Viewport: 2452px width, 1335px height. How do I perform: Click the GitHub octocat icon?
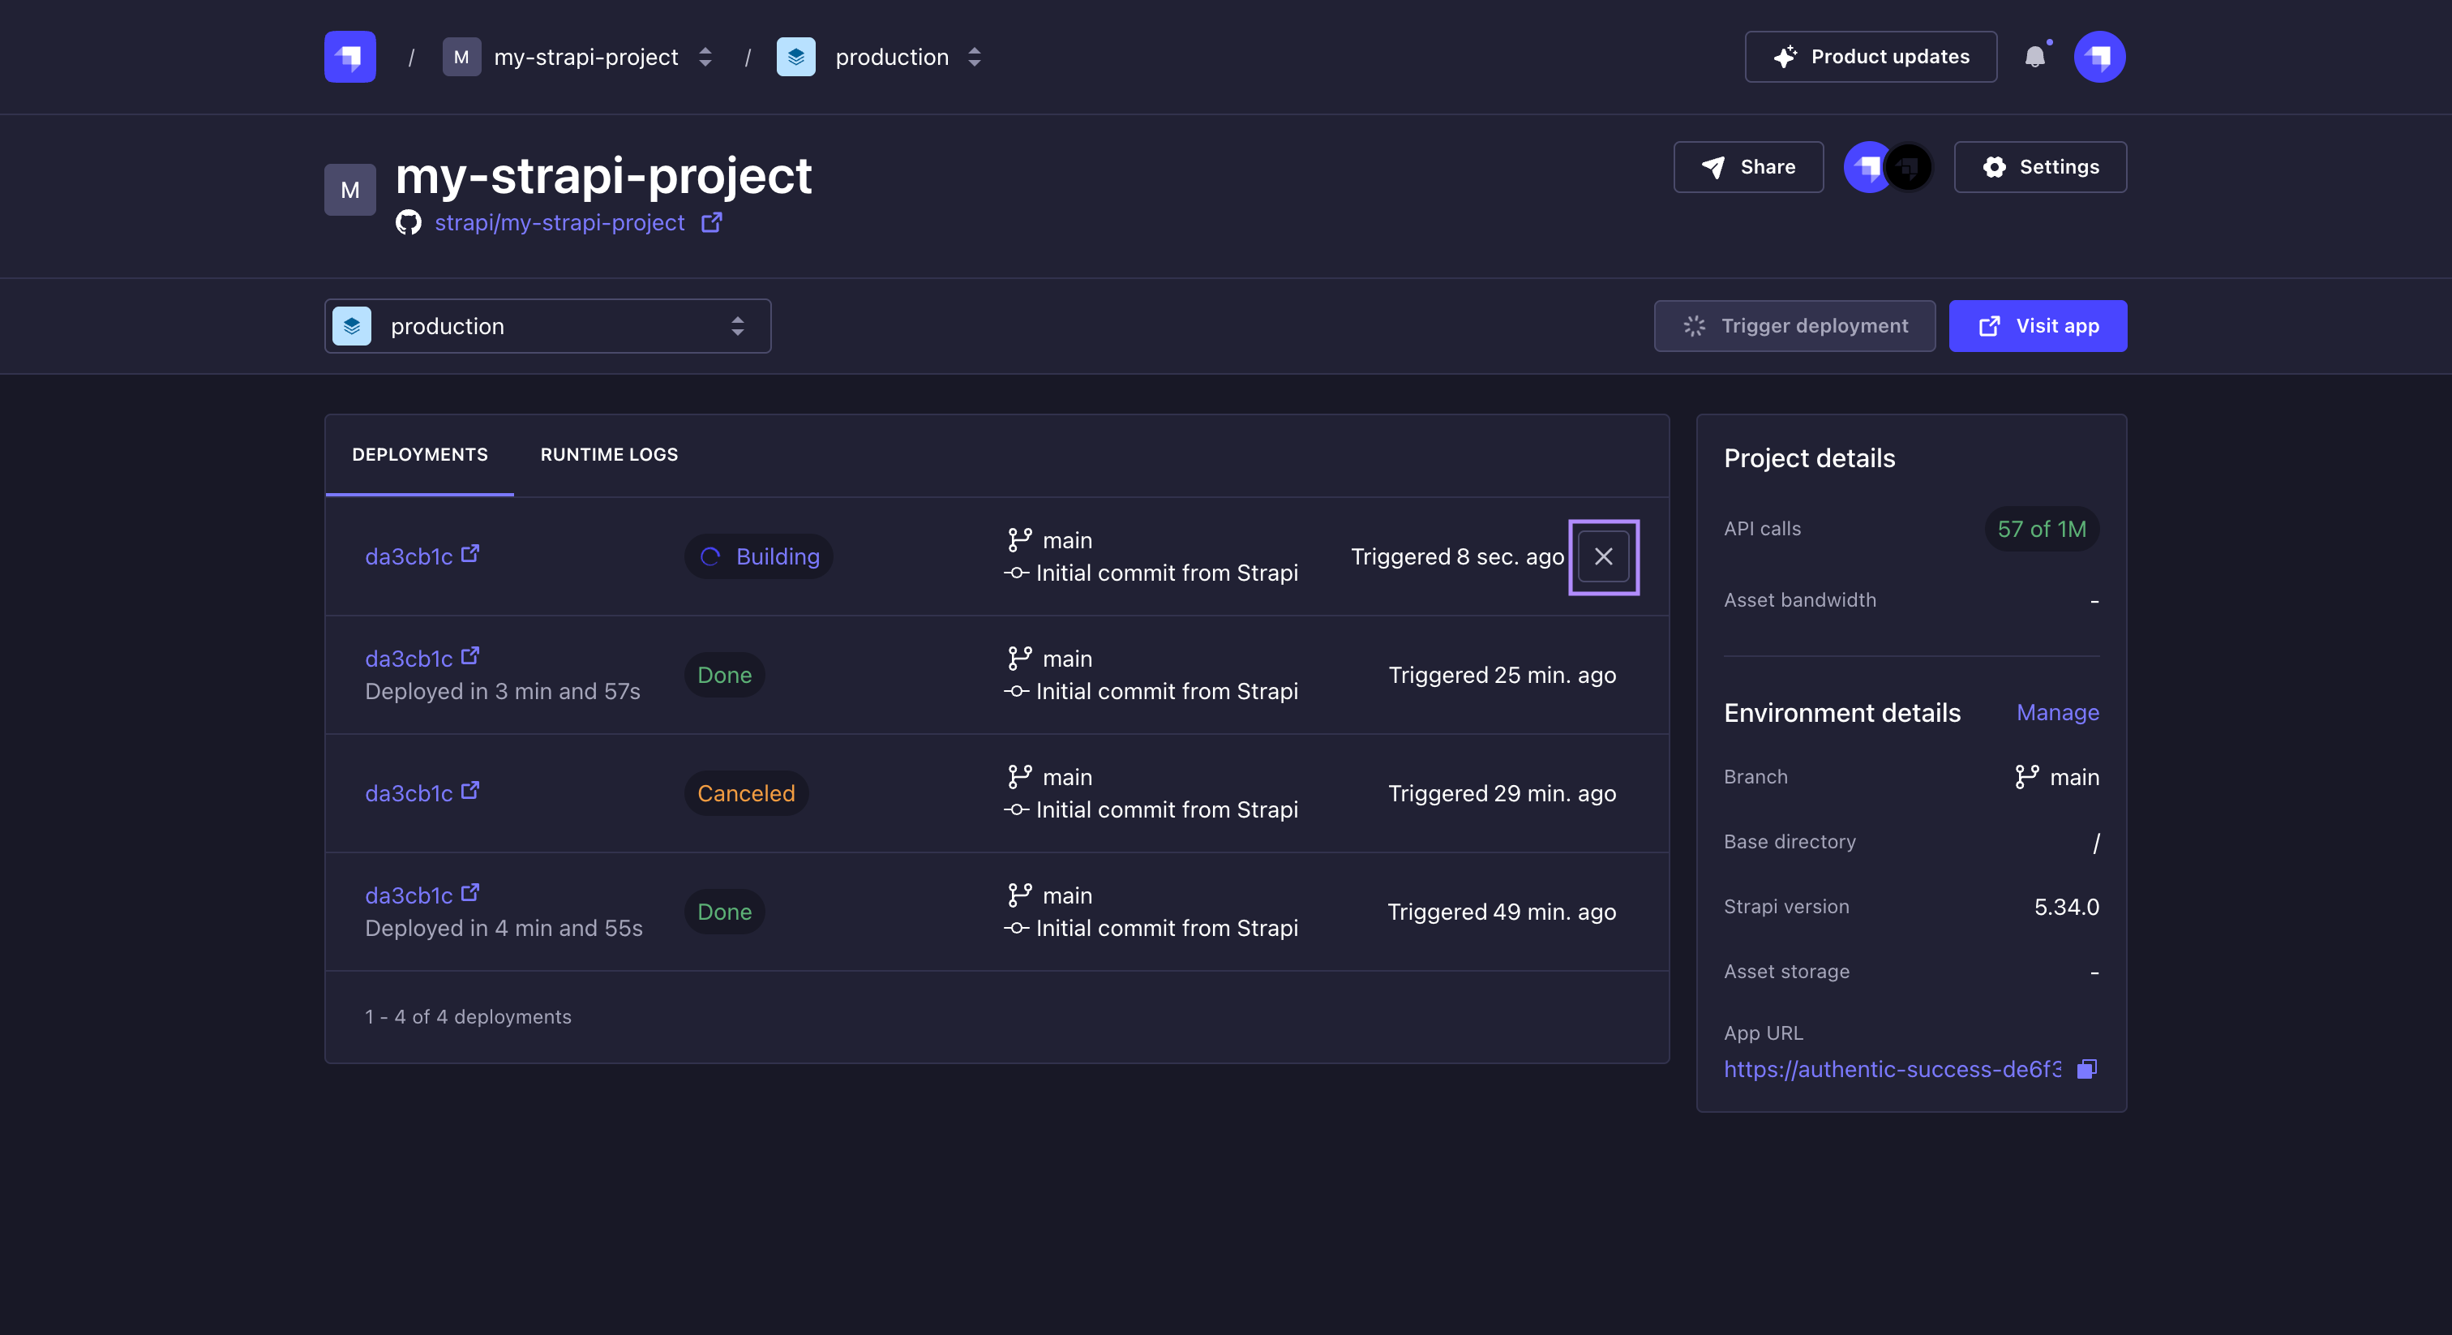pos(409,223)
